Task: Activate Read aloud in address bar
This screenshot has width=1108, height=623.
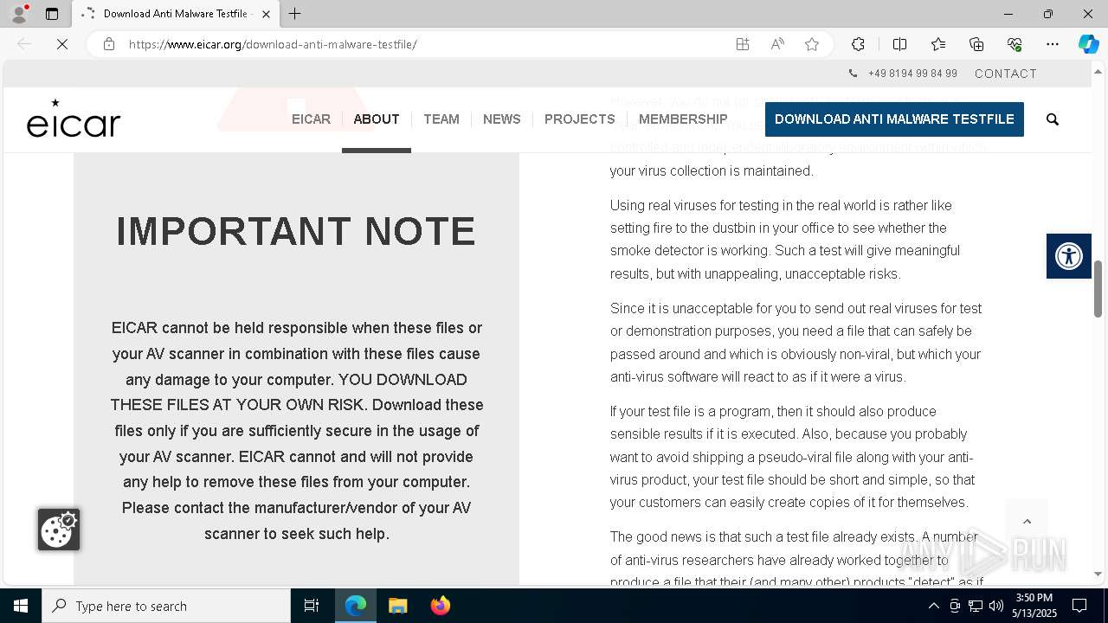Action: click(x=777, y=44)
